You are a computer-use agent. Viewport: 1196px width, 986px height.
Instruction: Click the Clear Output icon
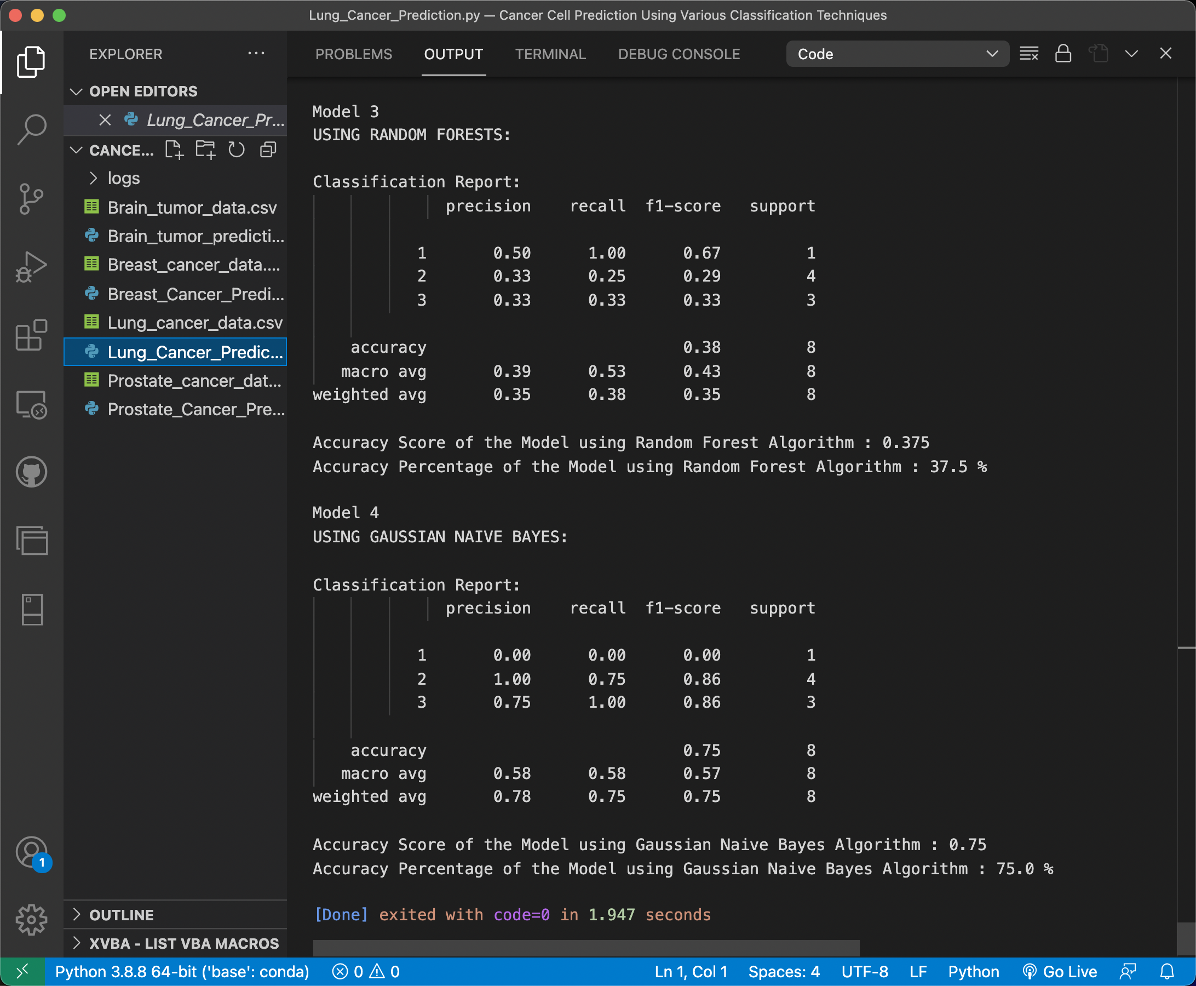(1028, 54)
